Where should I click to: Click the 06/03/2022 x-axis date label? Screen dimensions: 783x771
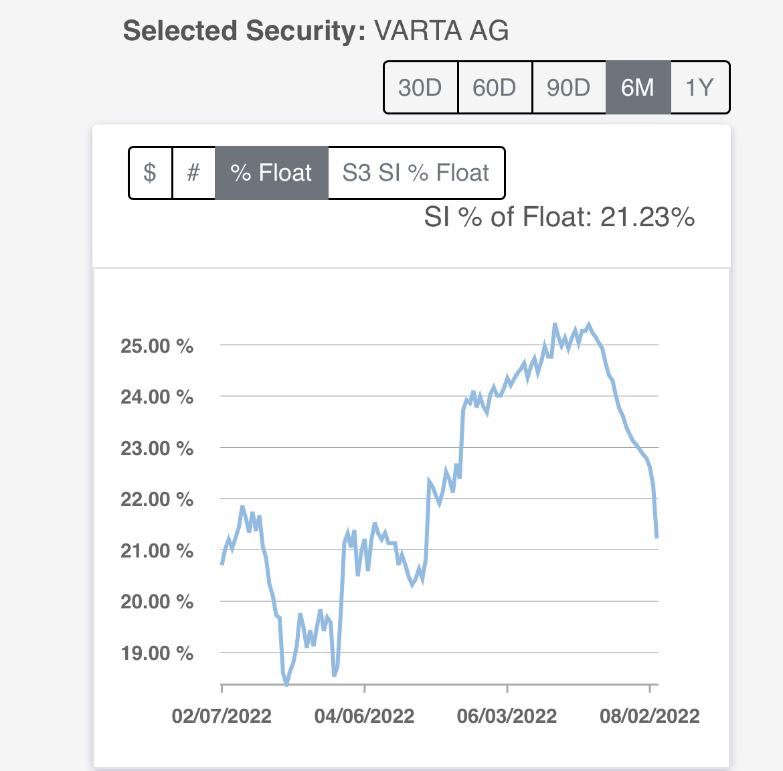507,716
